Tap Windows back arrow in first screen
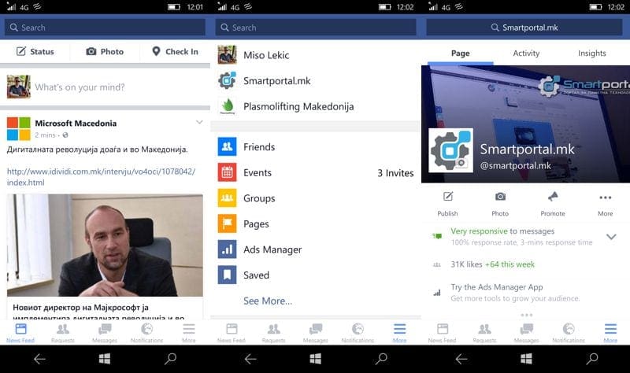Screen dimensions: 630x373 click(39, 359)
